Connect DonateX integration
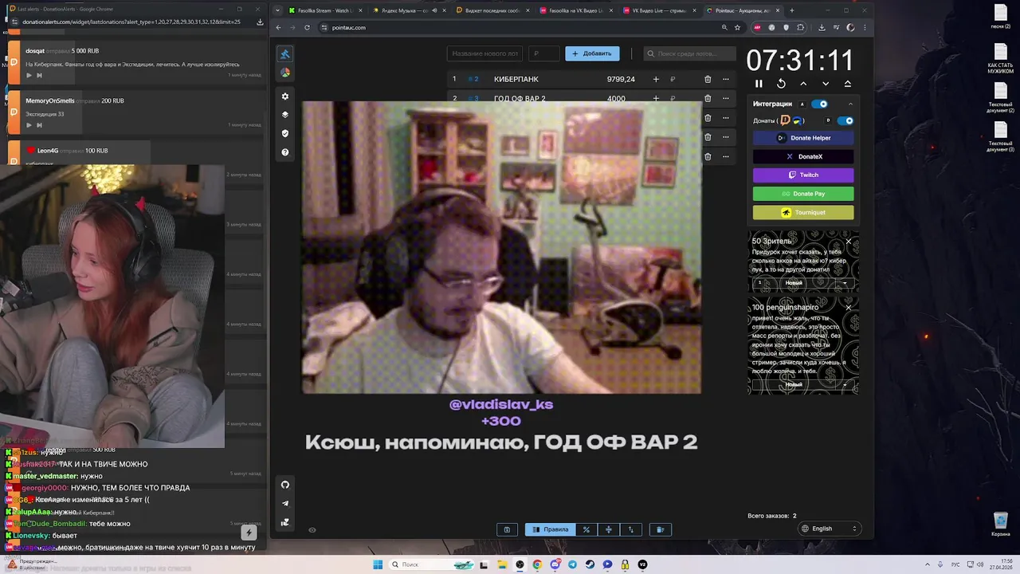Viewport: 1020px width, 574px height. coord(803,156)
